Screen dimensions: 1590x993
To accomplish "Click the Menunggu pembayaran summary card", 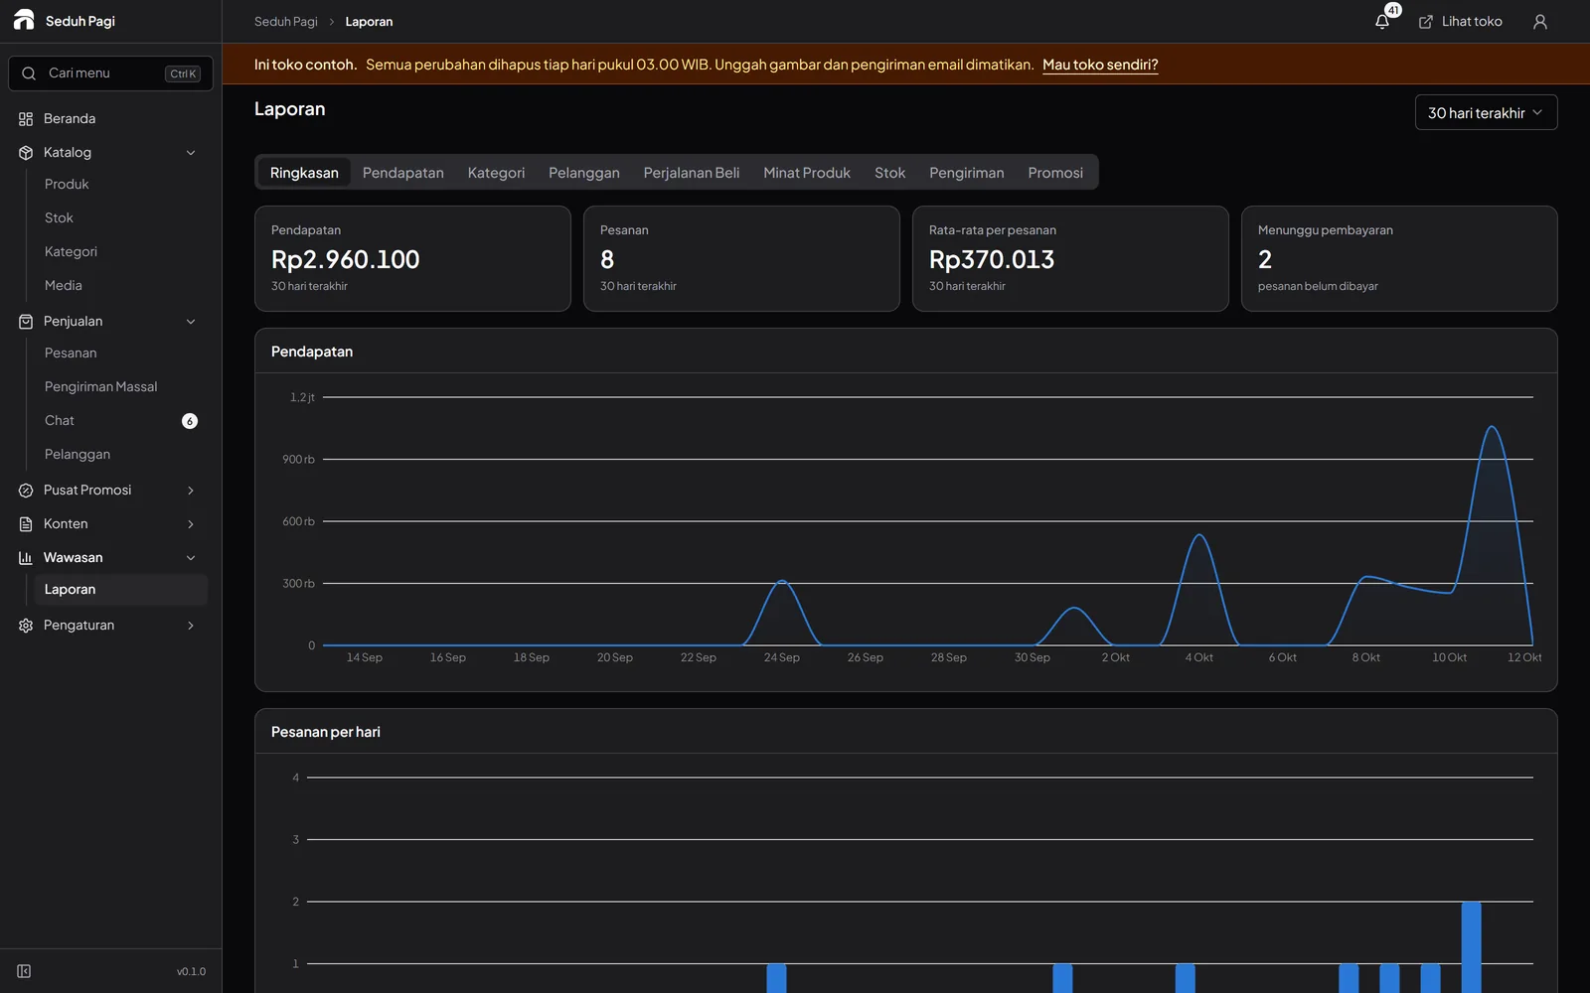I will (x=1399, y=259).
